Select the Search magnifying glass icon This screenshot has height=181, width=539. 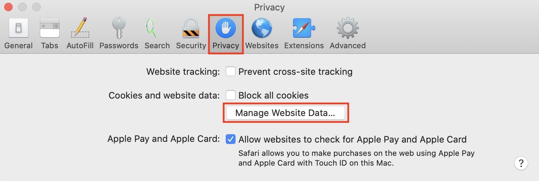pyautogui.click(x=152, y=28)
